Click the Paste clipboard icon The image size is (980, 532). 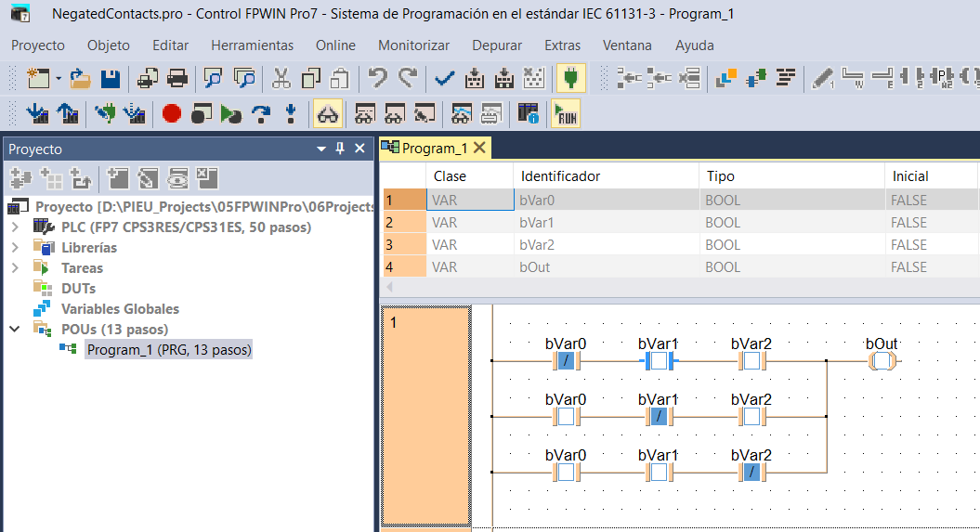pyautogui.click(x=339, y=79)
